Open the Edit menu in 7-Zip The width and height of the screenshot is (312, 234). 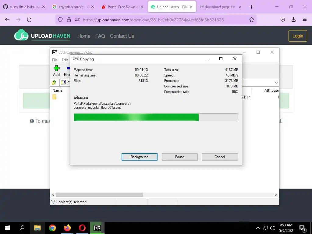click(x=65, y=60)
